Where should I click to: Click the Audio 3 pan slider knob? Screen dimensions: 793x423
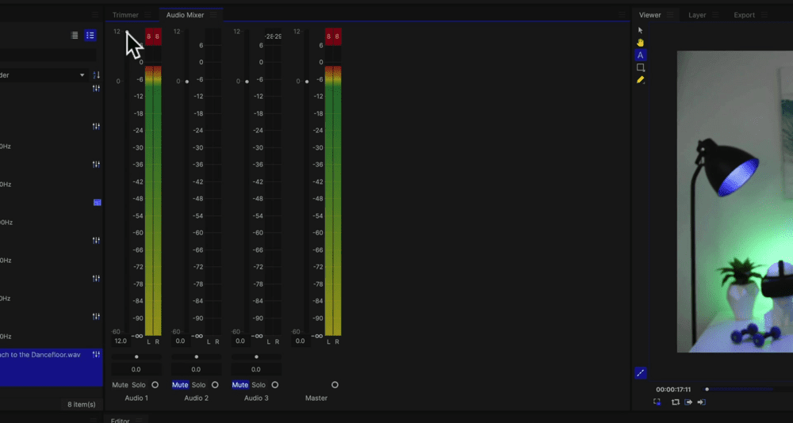click(x=256, y=356)
